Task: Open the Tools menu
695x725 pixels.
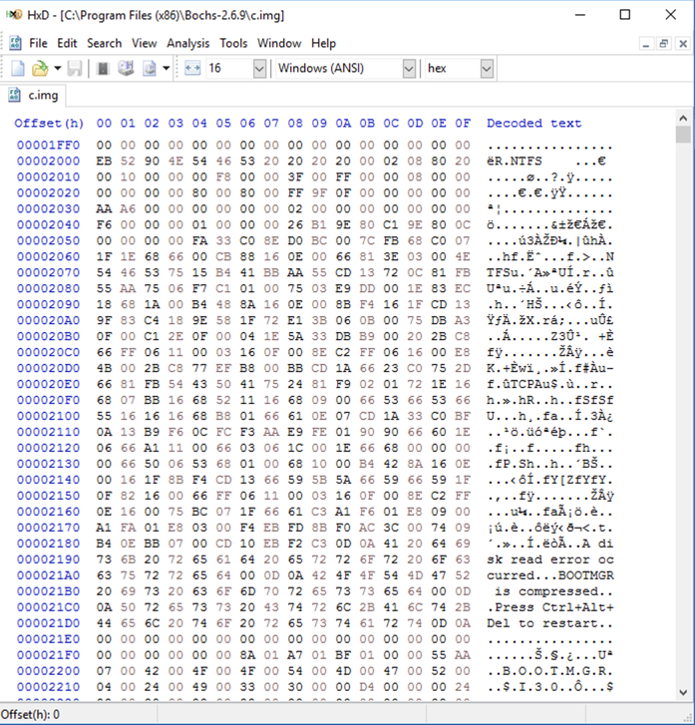Action: coord(233,43)
